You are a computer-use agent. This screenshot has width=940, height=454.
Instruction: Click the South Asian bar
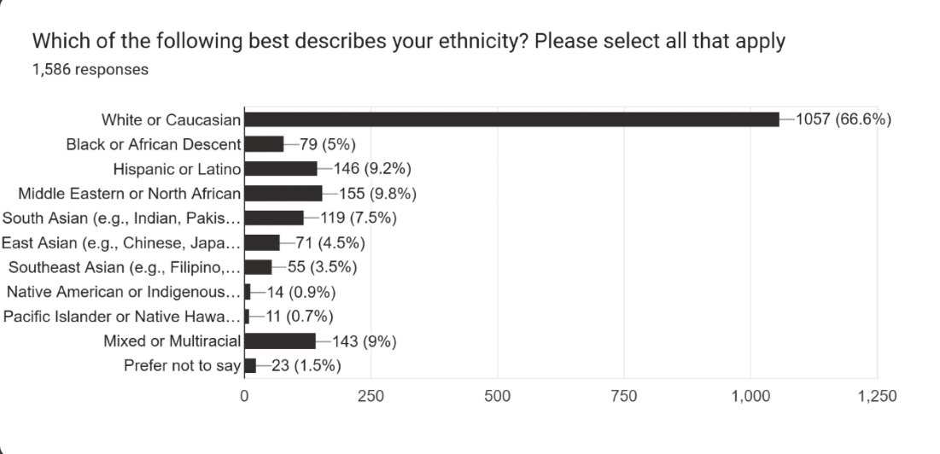coord(275,218)
